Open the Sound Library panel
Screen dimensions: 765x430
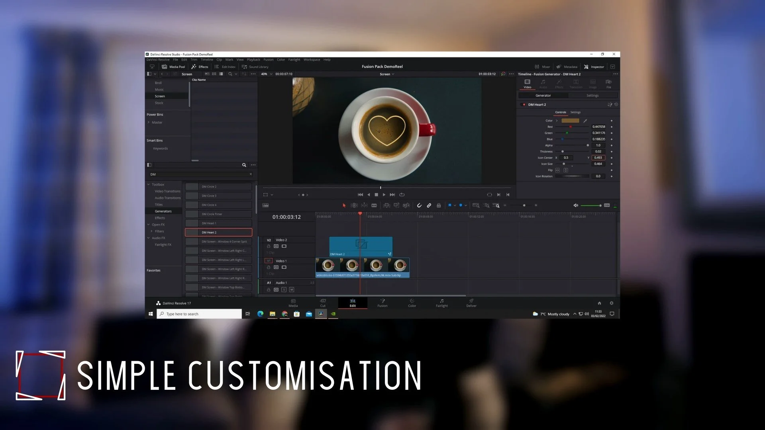point(255,67)
